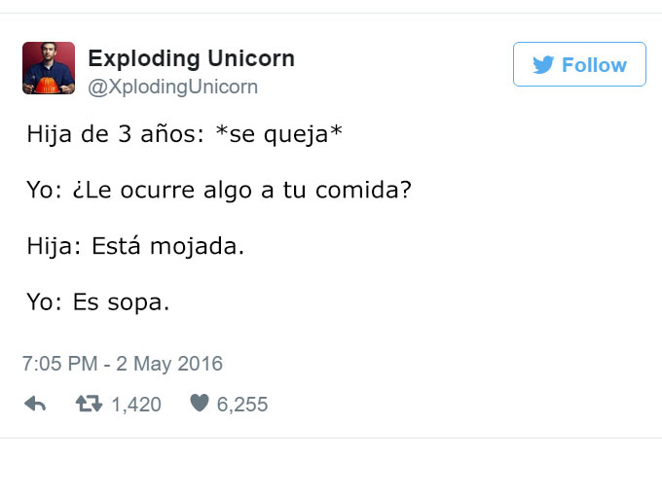
Task: Like the tweet with heart icon
Action: (x=200, y=403)
